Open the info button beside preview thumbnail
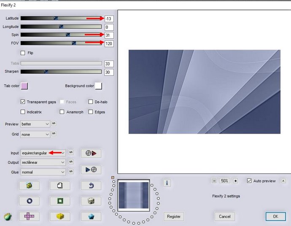291x226 pixels. pyautogui.click(x=167, y=183)
